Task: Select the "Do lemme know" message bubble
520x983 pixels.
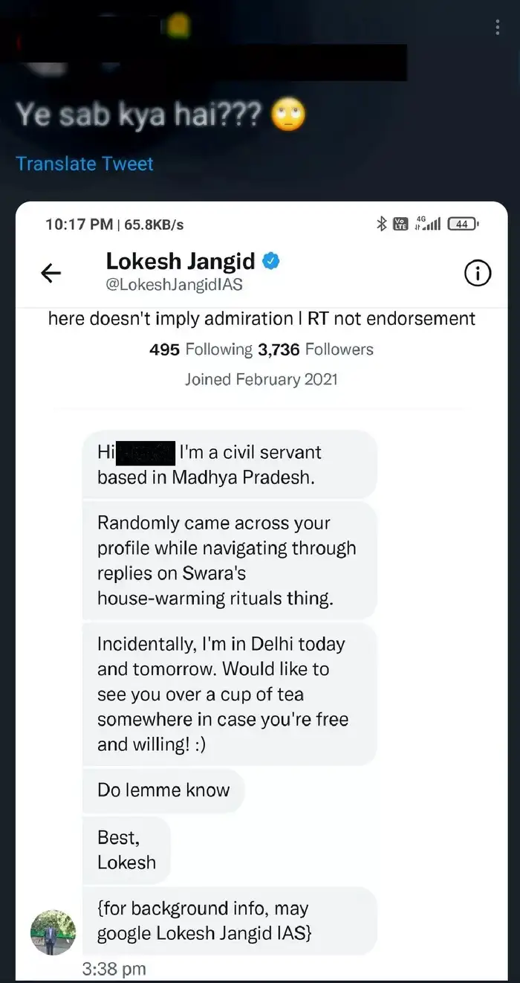Action: point(163,790)
